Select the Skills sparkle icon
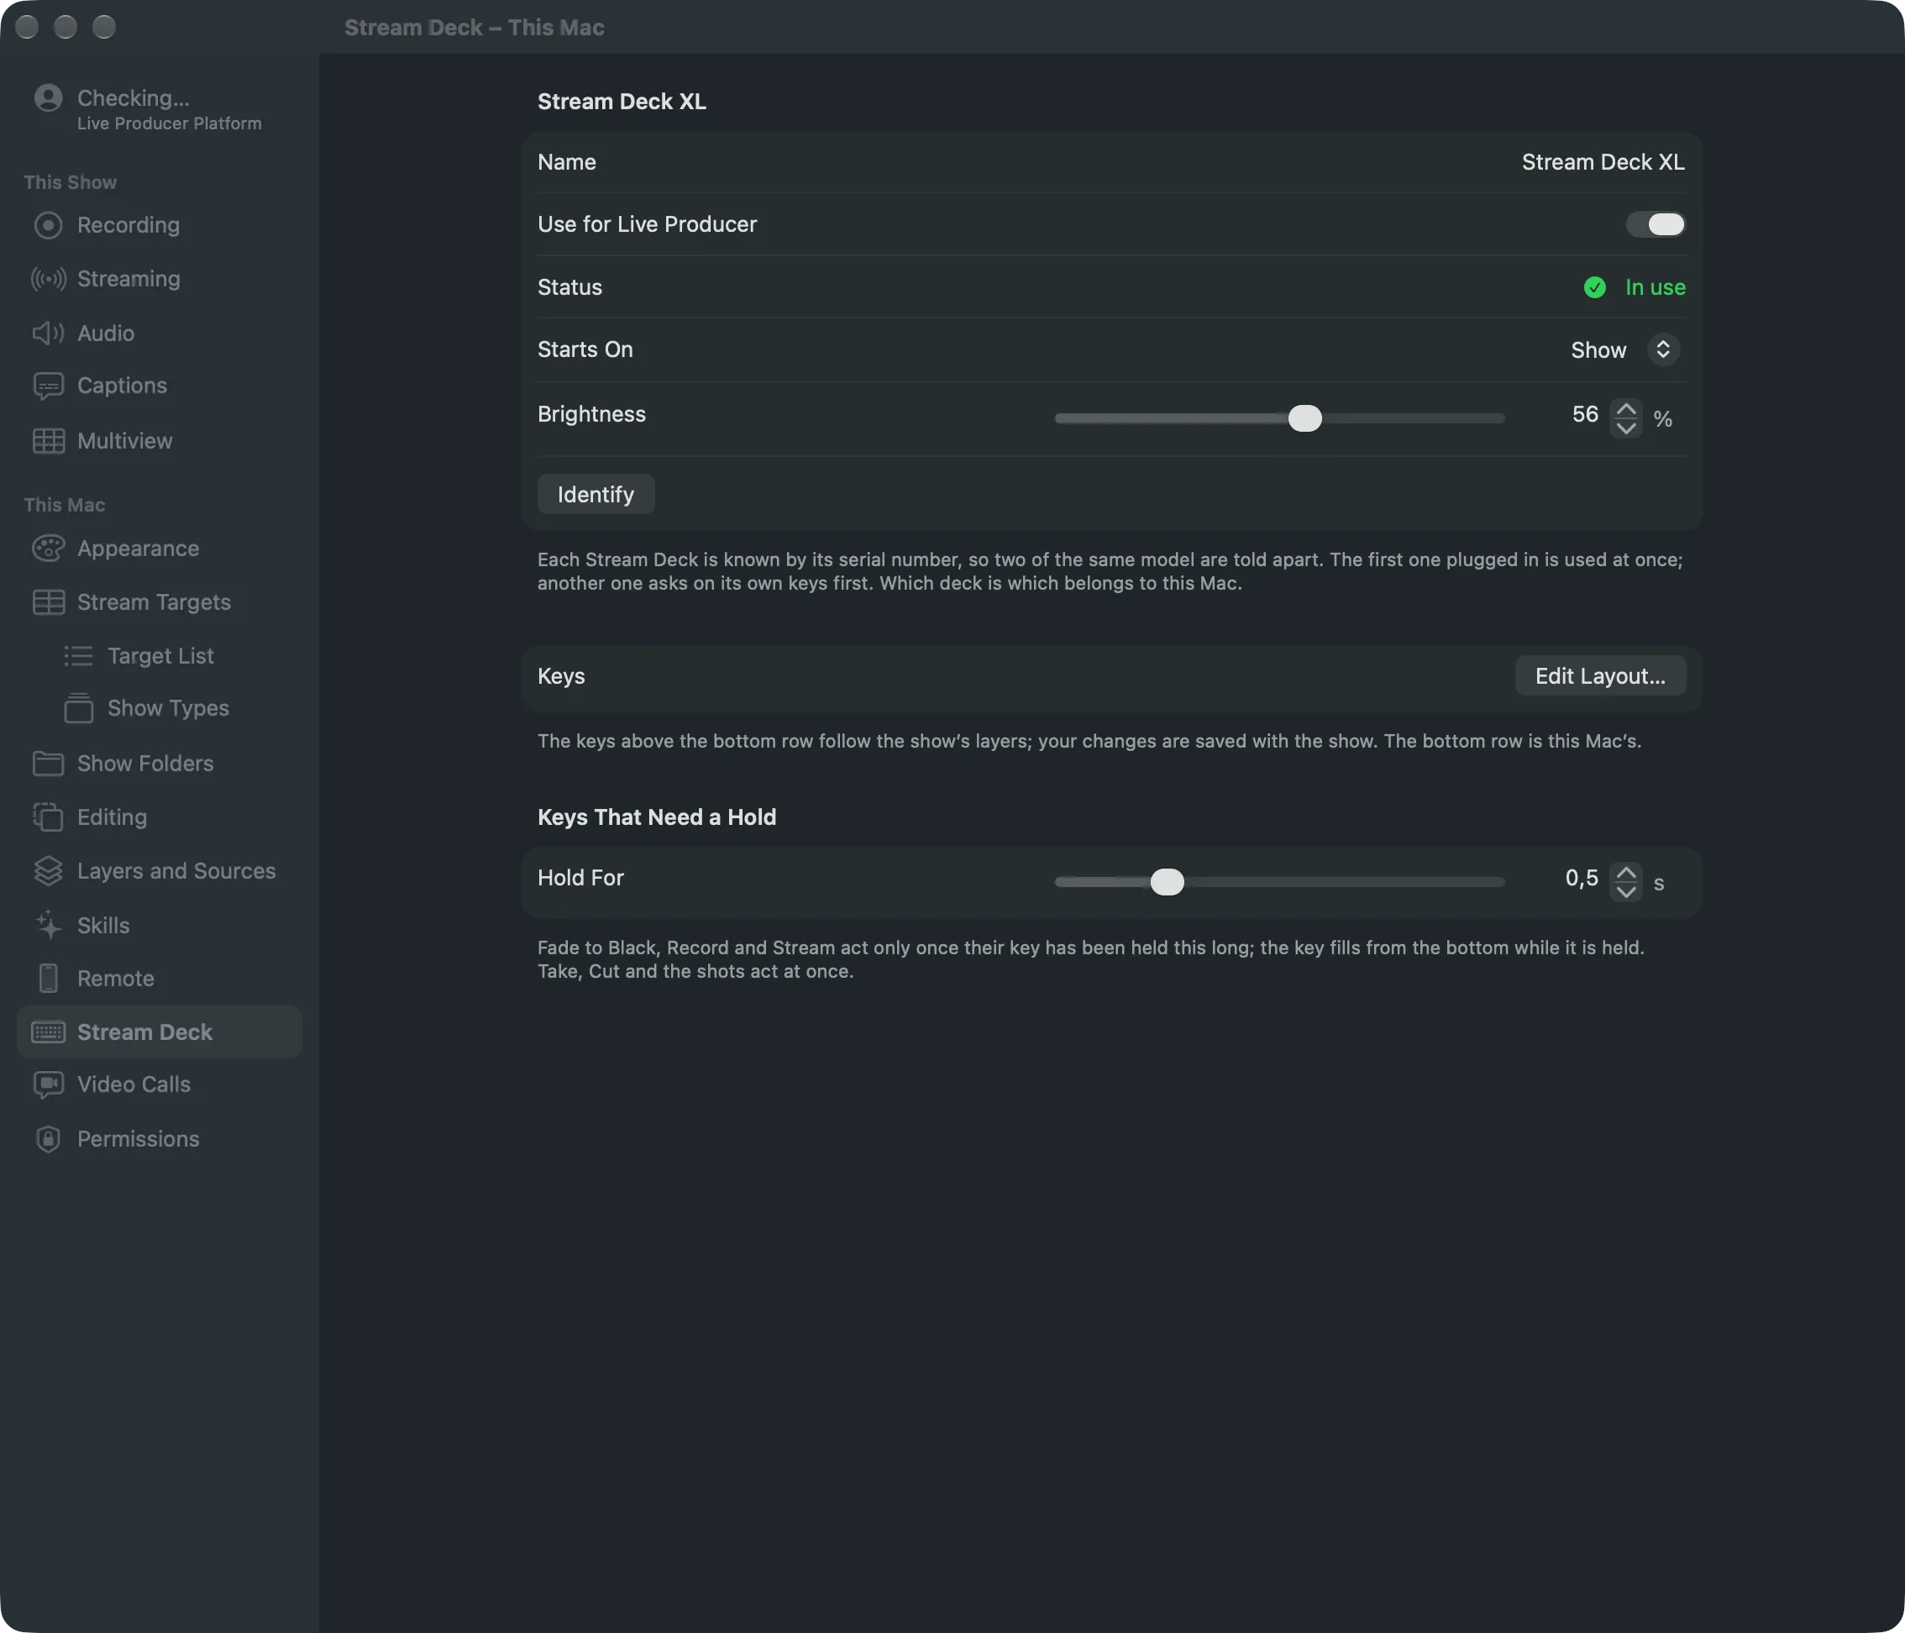 click(48, 925)
